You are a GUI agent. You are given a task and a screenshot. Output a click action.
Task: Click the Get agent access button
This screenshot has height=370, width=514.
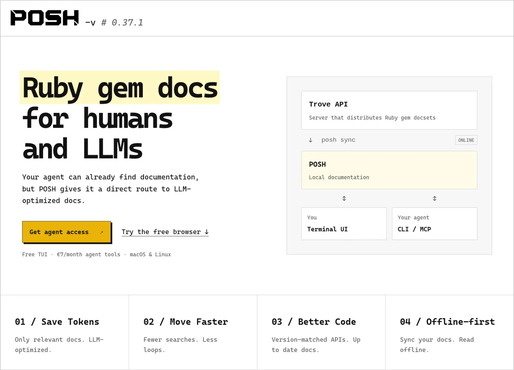point(66,232)
